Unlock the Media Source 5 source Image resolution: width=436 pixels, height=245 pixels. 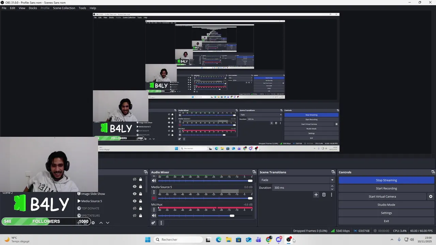[x=140, y=201]
